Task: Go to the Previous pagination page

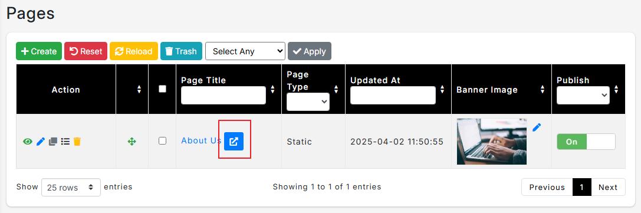Action: (x=547, y=187)
